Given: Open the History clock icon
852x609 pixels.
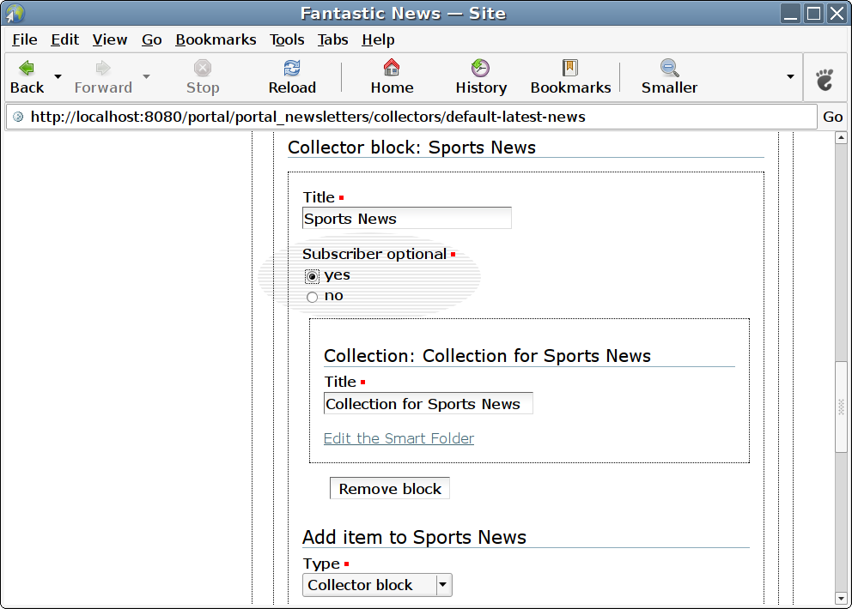Looking at the screenshot, I should pyautogui.click(x=481, y=69).
